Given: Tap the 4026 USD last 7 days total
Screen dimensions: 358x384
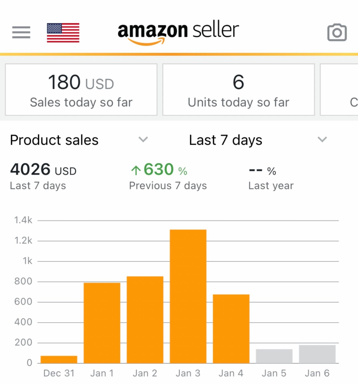Looking at the screenshot, I should pos(43,176).
